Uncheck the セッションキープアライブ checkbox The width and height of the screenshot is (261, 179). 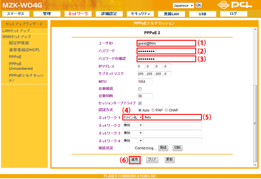140,103
